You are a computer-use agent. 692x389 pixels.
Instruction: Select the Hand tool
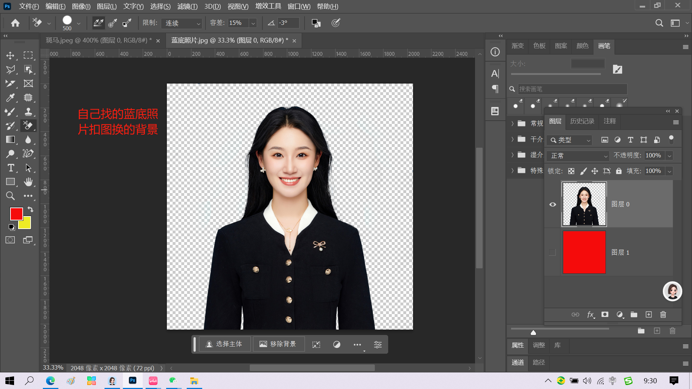click(28, 182)
